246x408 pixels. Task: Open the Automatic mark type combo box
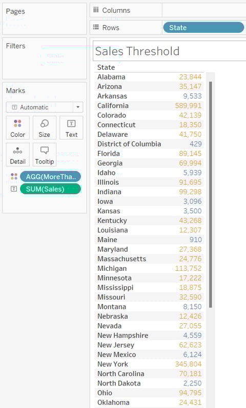pyautogui.click(x=45, y=107)
